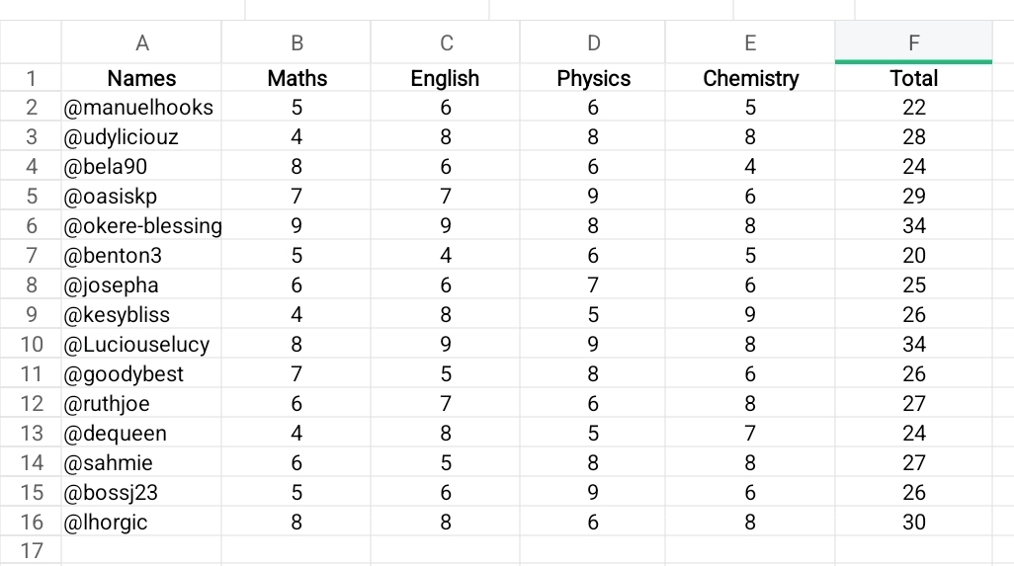Select column A header
Image resolution: width=1014 pixels, height=566 pixels.
(141, 42)
